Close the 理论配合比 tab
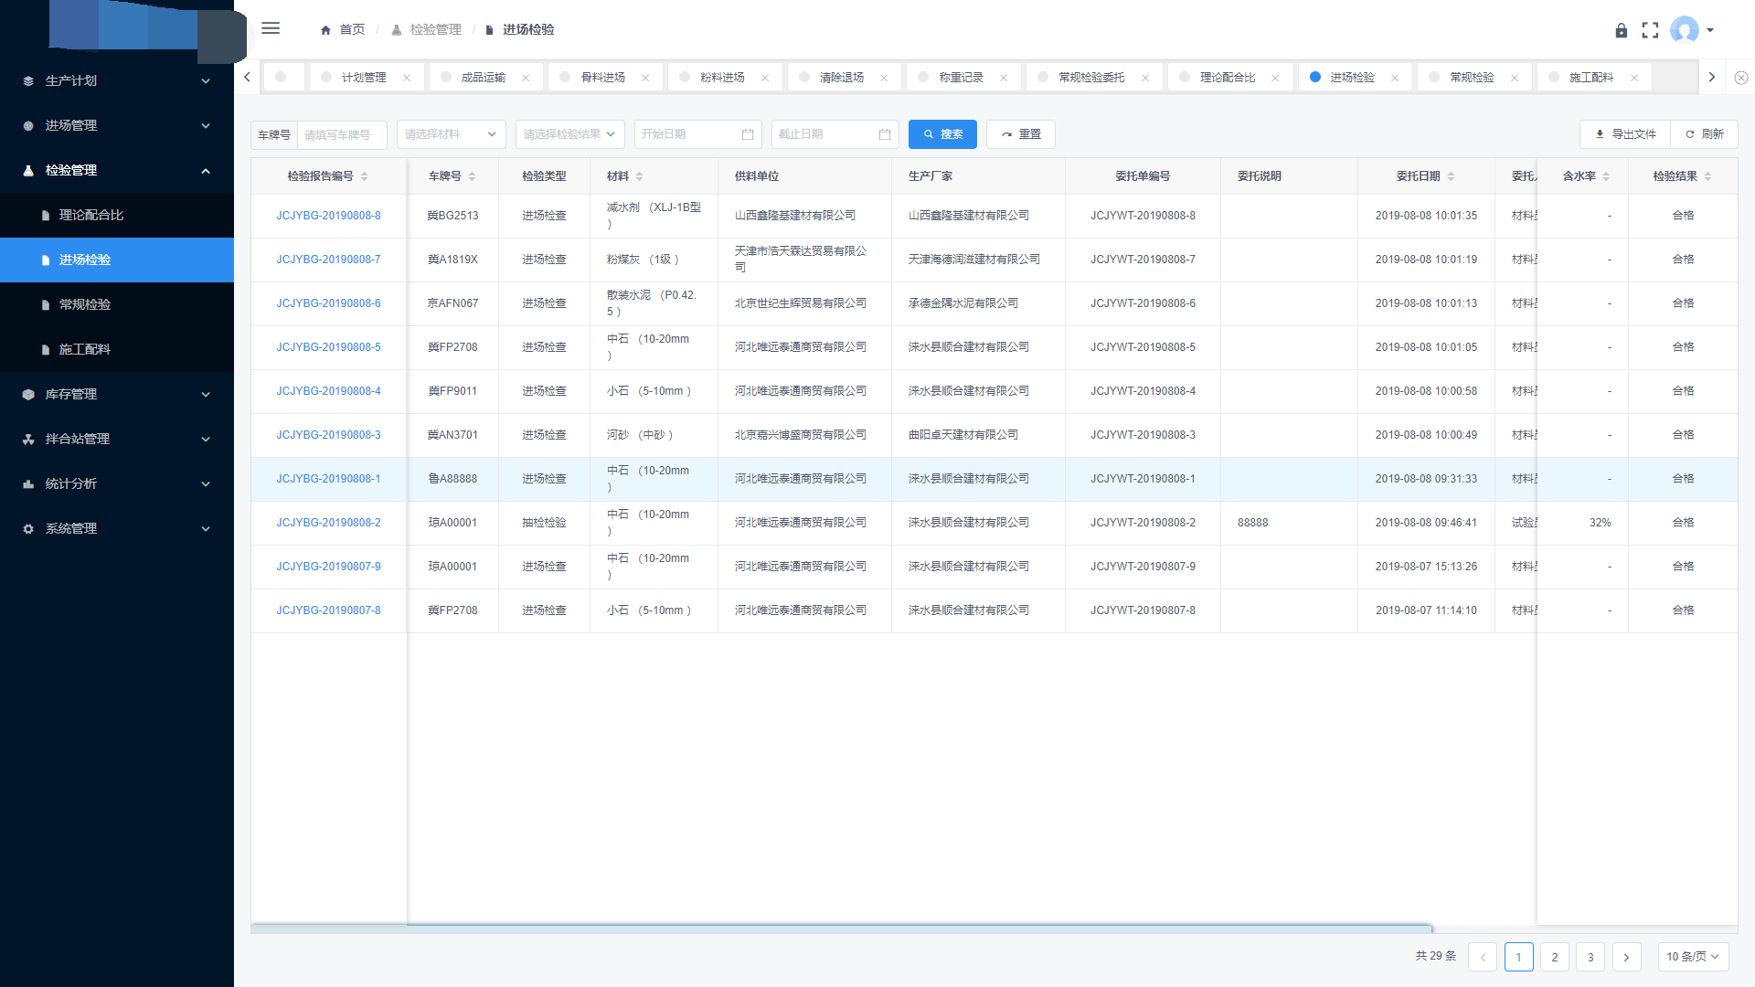This screenshot has width=1755, height=987. (x=1275, y=78)
